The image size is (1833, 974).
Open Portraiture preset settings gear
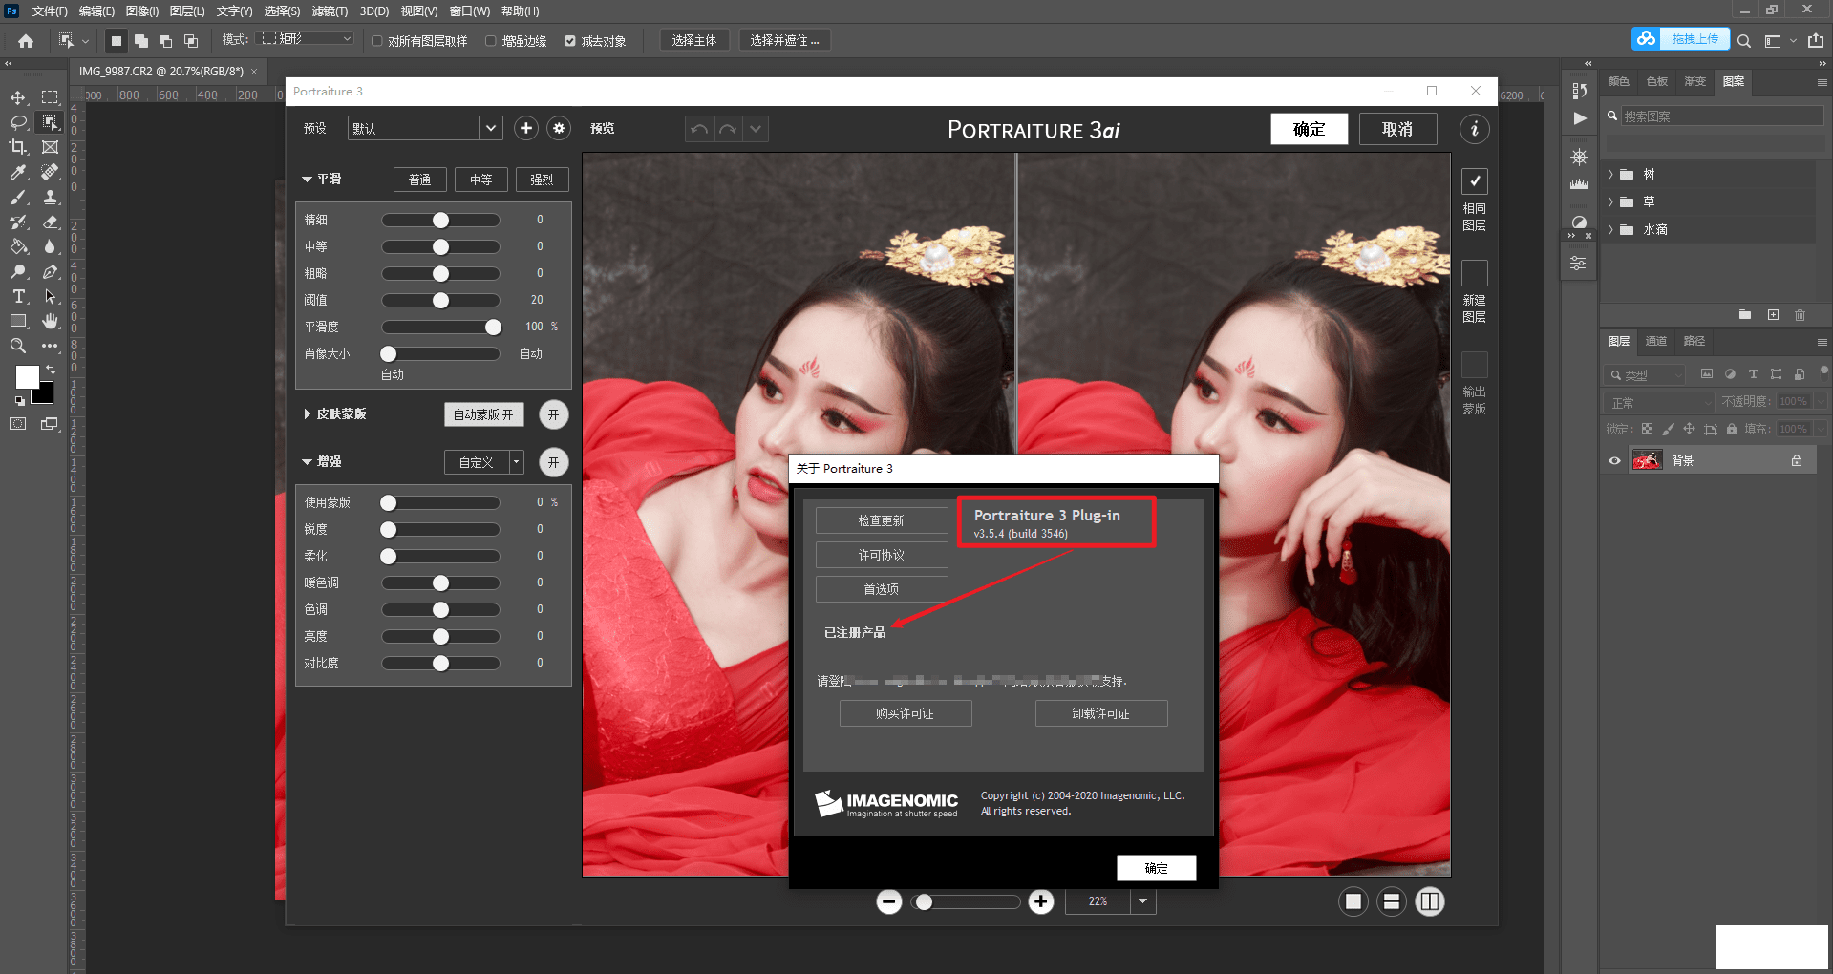pos(559,128)
